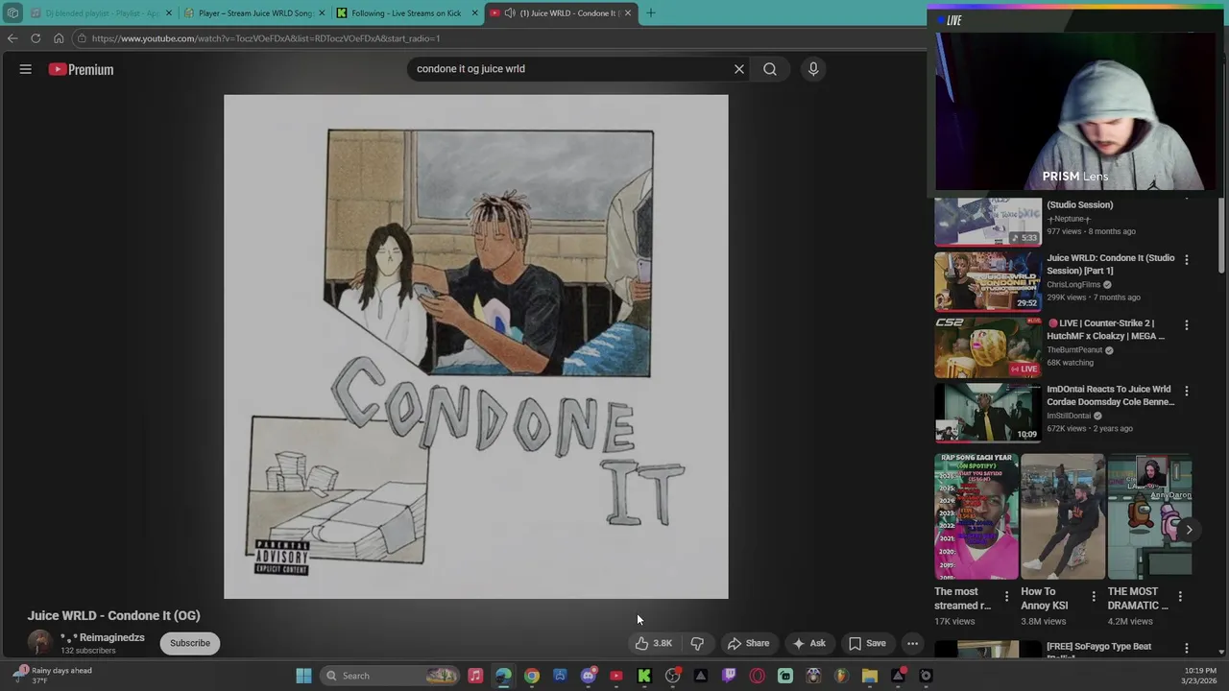
Task: Open Apple Music from the taskbar
Action: click(475, 676)
